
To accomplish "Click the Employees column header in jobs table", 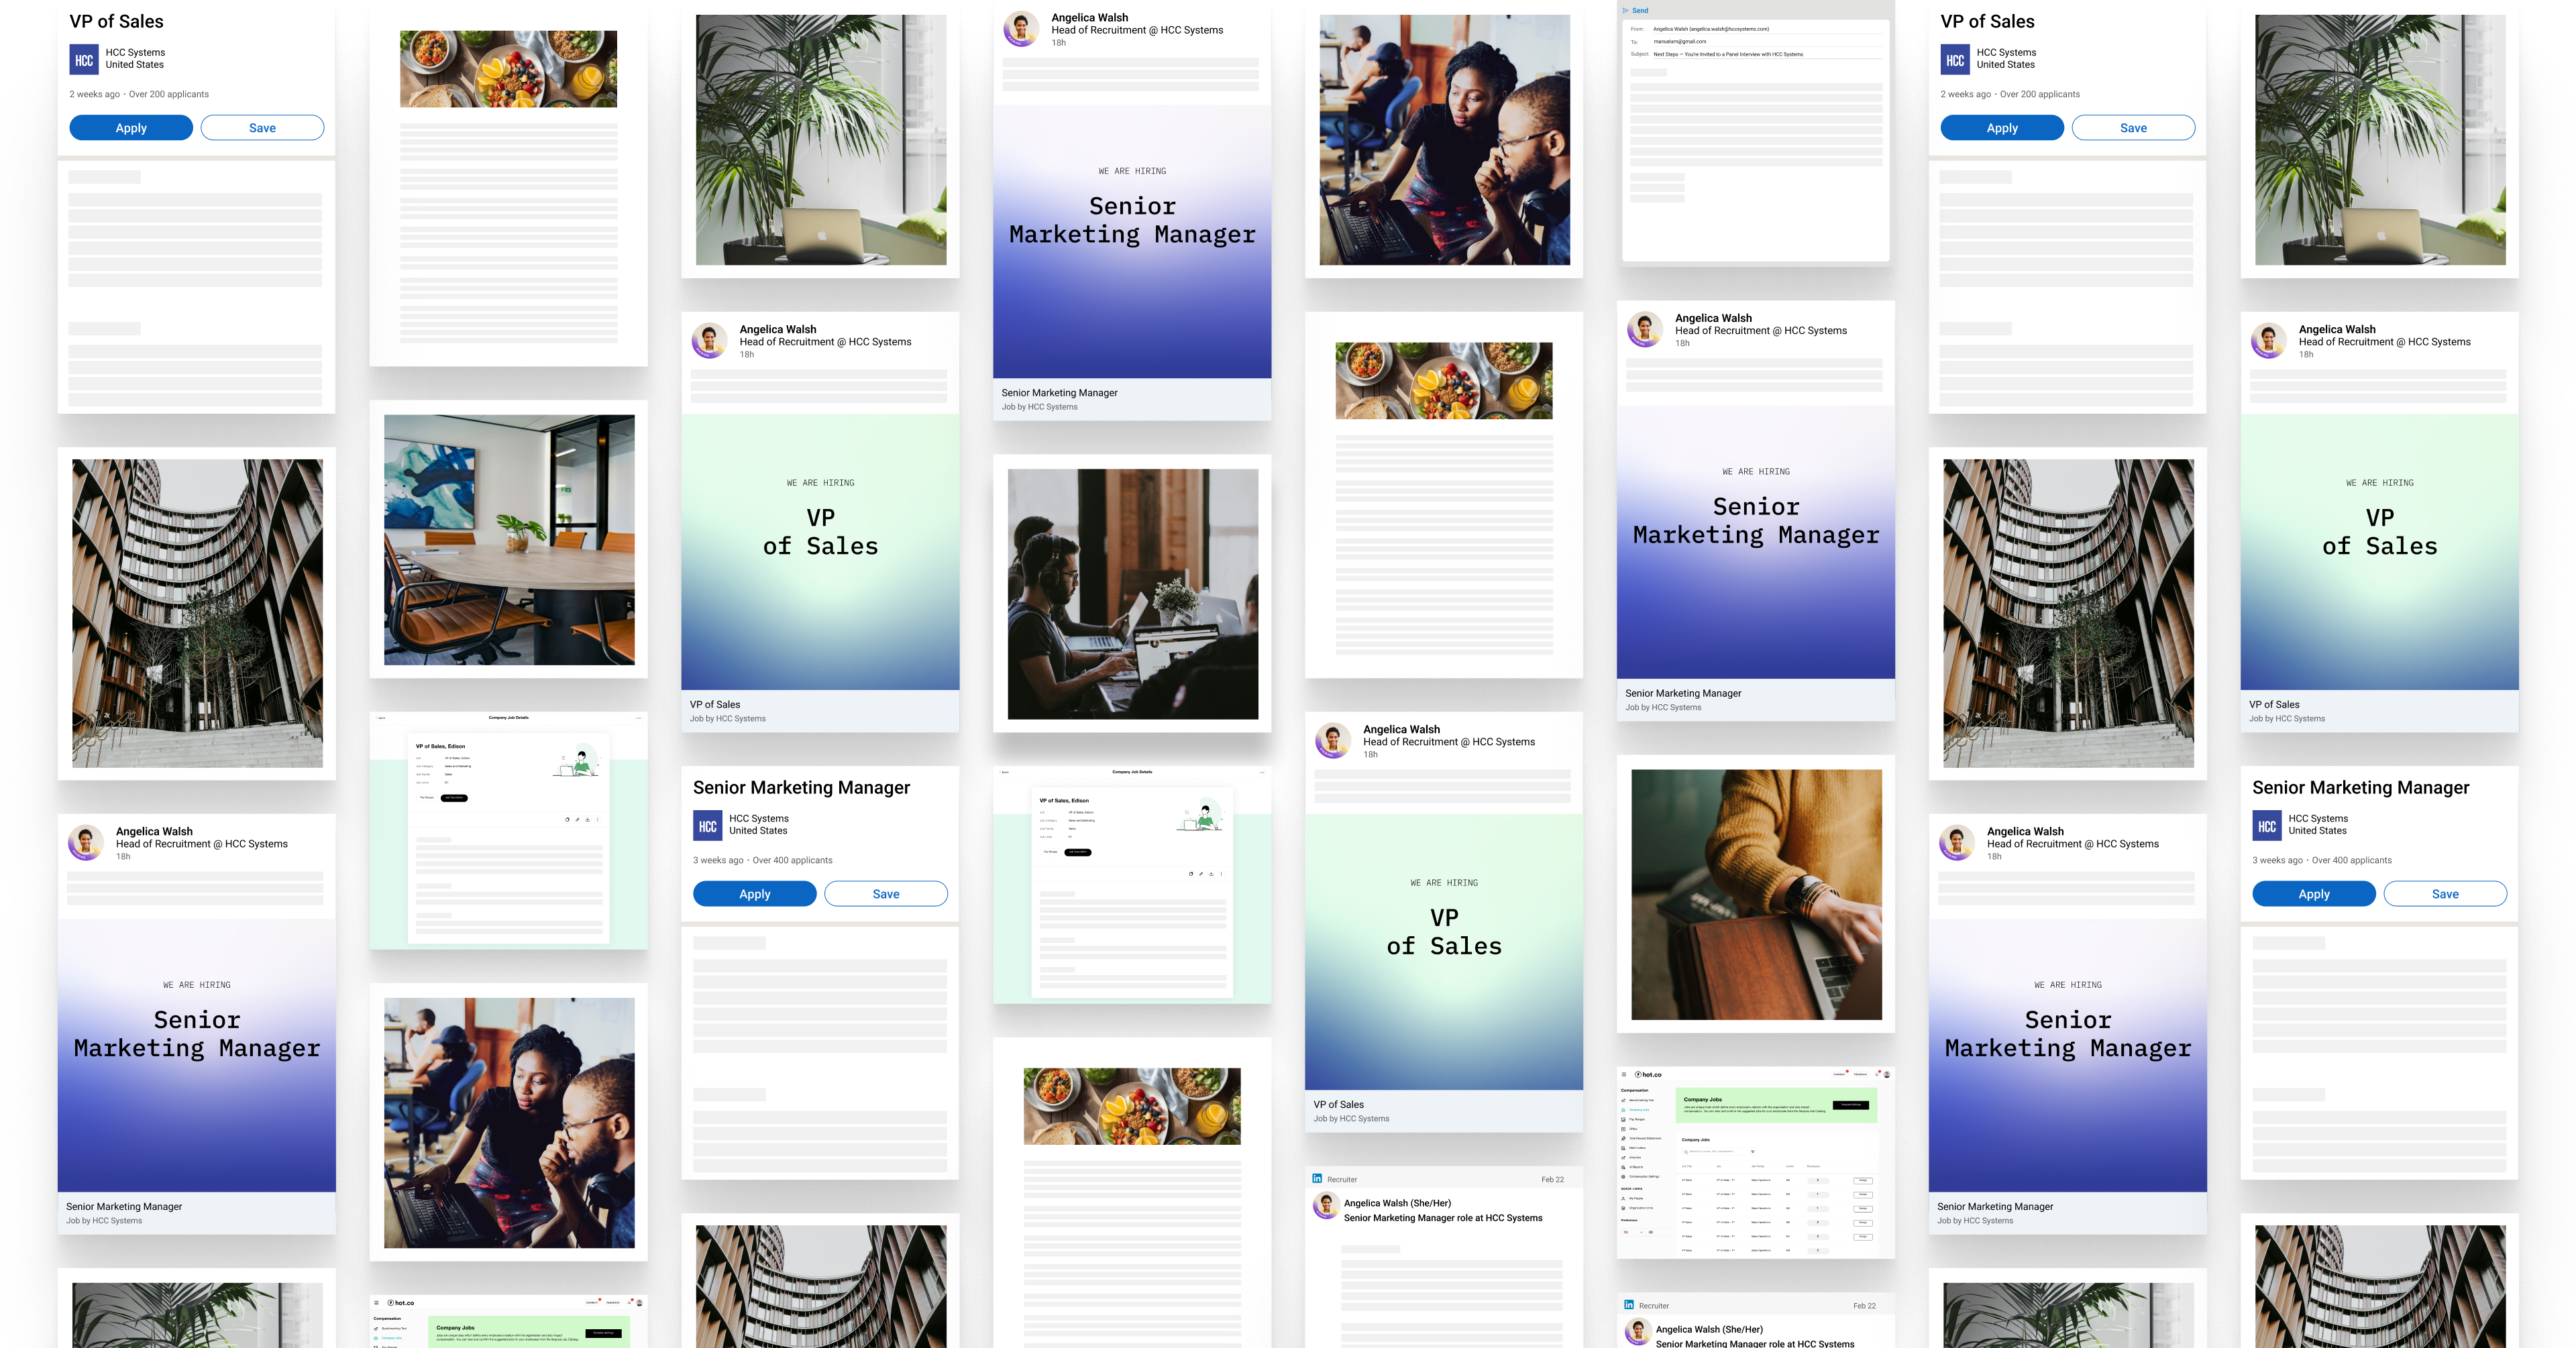I will click(1814, 1167).
